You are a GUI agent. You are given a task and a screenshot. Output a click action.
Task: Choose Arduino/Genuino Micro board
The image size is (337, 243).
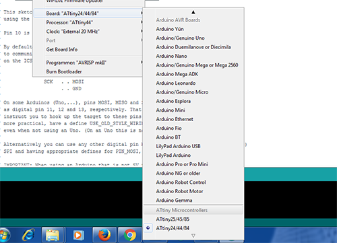(193, 92)
